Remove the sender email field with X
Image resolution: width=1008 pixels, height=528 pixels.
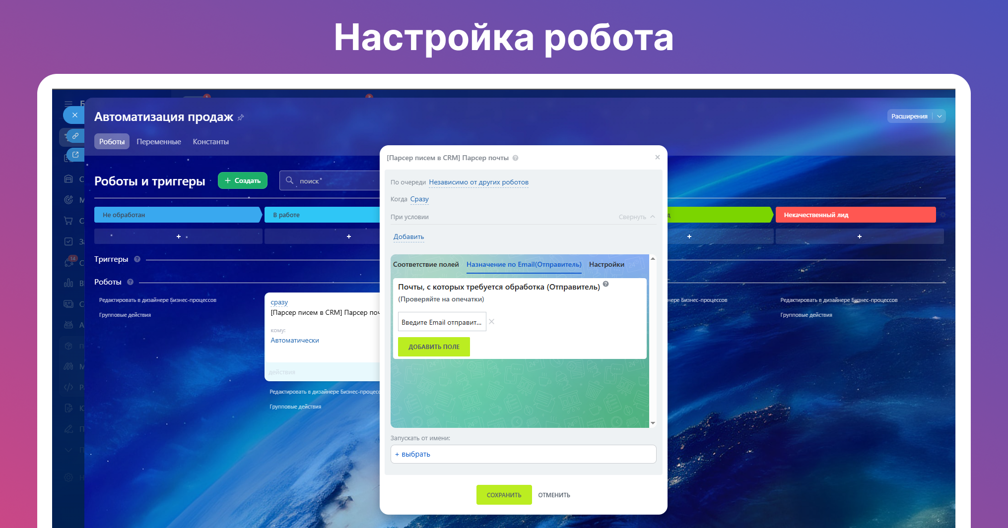pyautogui.click(x=491, y=322)
